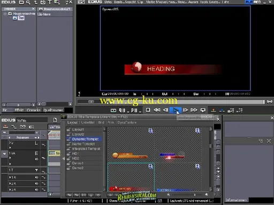The width and height of the screenshot is (274, 205).
Task: Switch to the Effekt tab
Action: tap(19, 110)
